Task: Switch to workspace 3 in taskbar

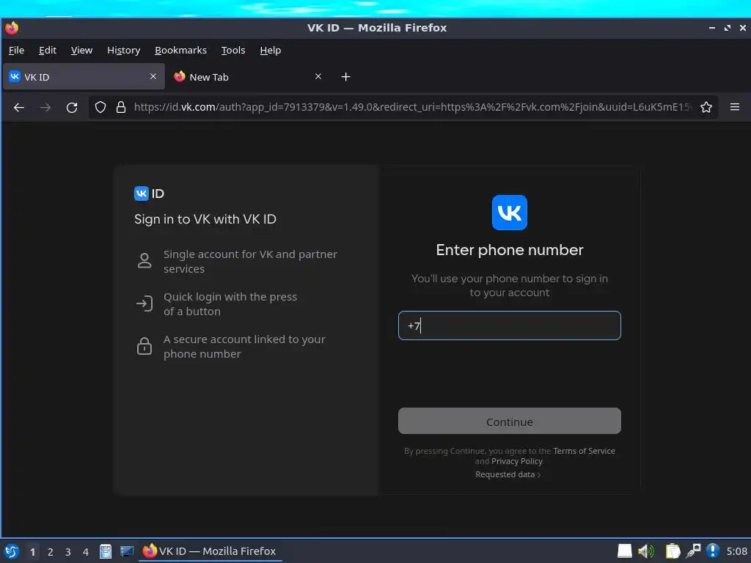Action: [x=68, y=552]
